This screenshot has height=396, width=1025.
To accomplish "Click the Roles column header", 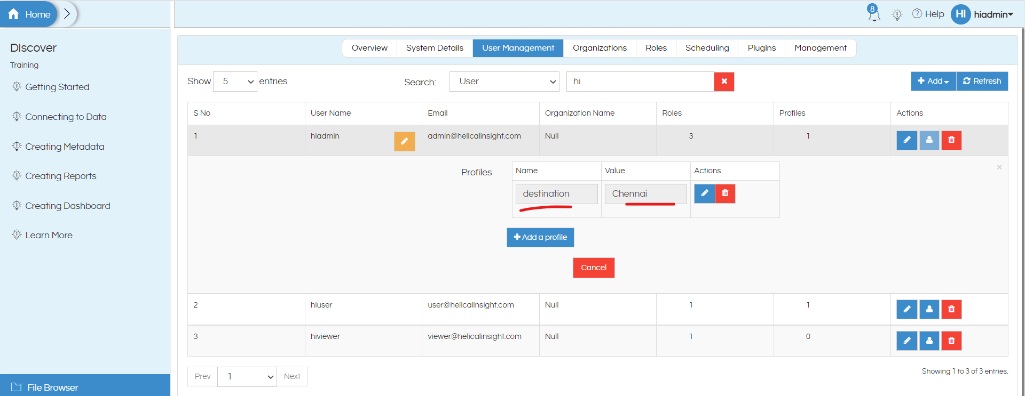I will click(715, 113).
